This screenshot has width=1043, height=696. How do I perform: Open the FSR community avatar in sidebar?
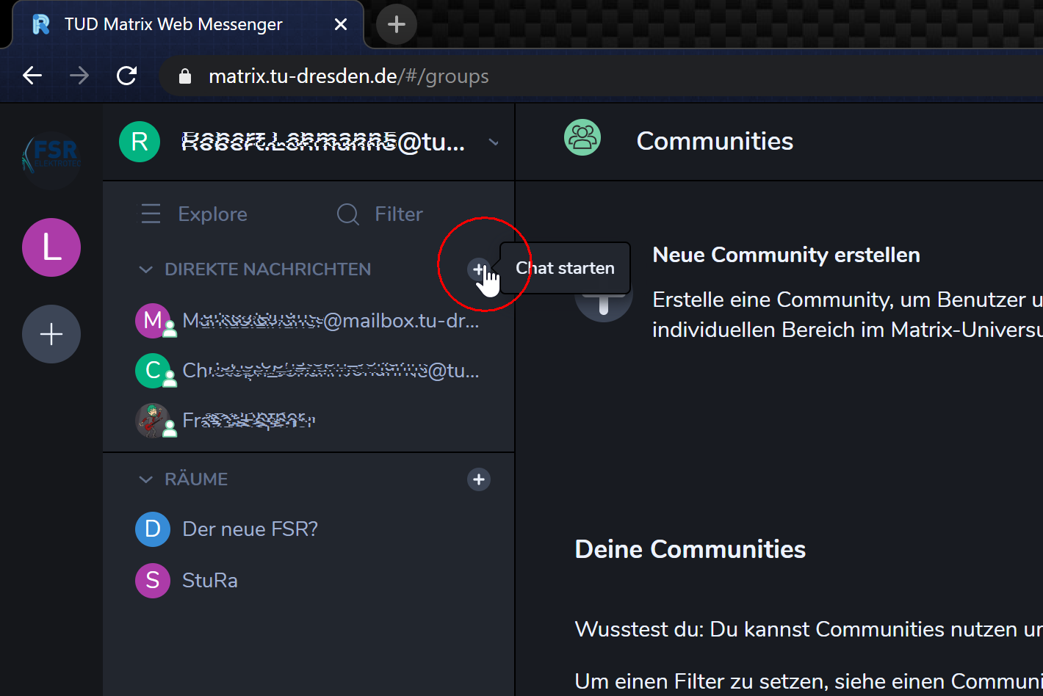pos(51,155)
